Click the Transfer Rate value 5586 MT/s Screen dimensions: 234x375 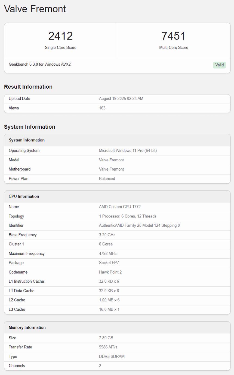coord(109,347)
